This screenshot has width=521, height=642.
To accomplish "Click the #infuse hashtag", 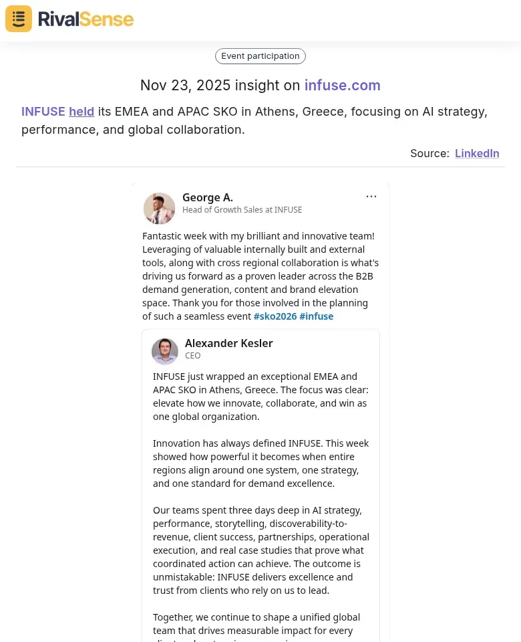I will (316, 316).
